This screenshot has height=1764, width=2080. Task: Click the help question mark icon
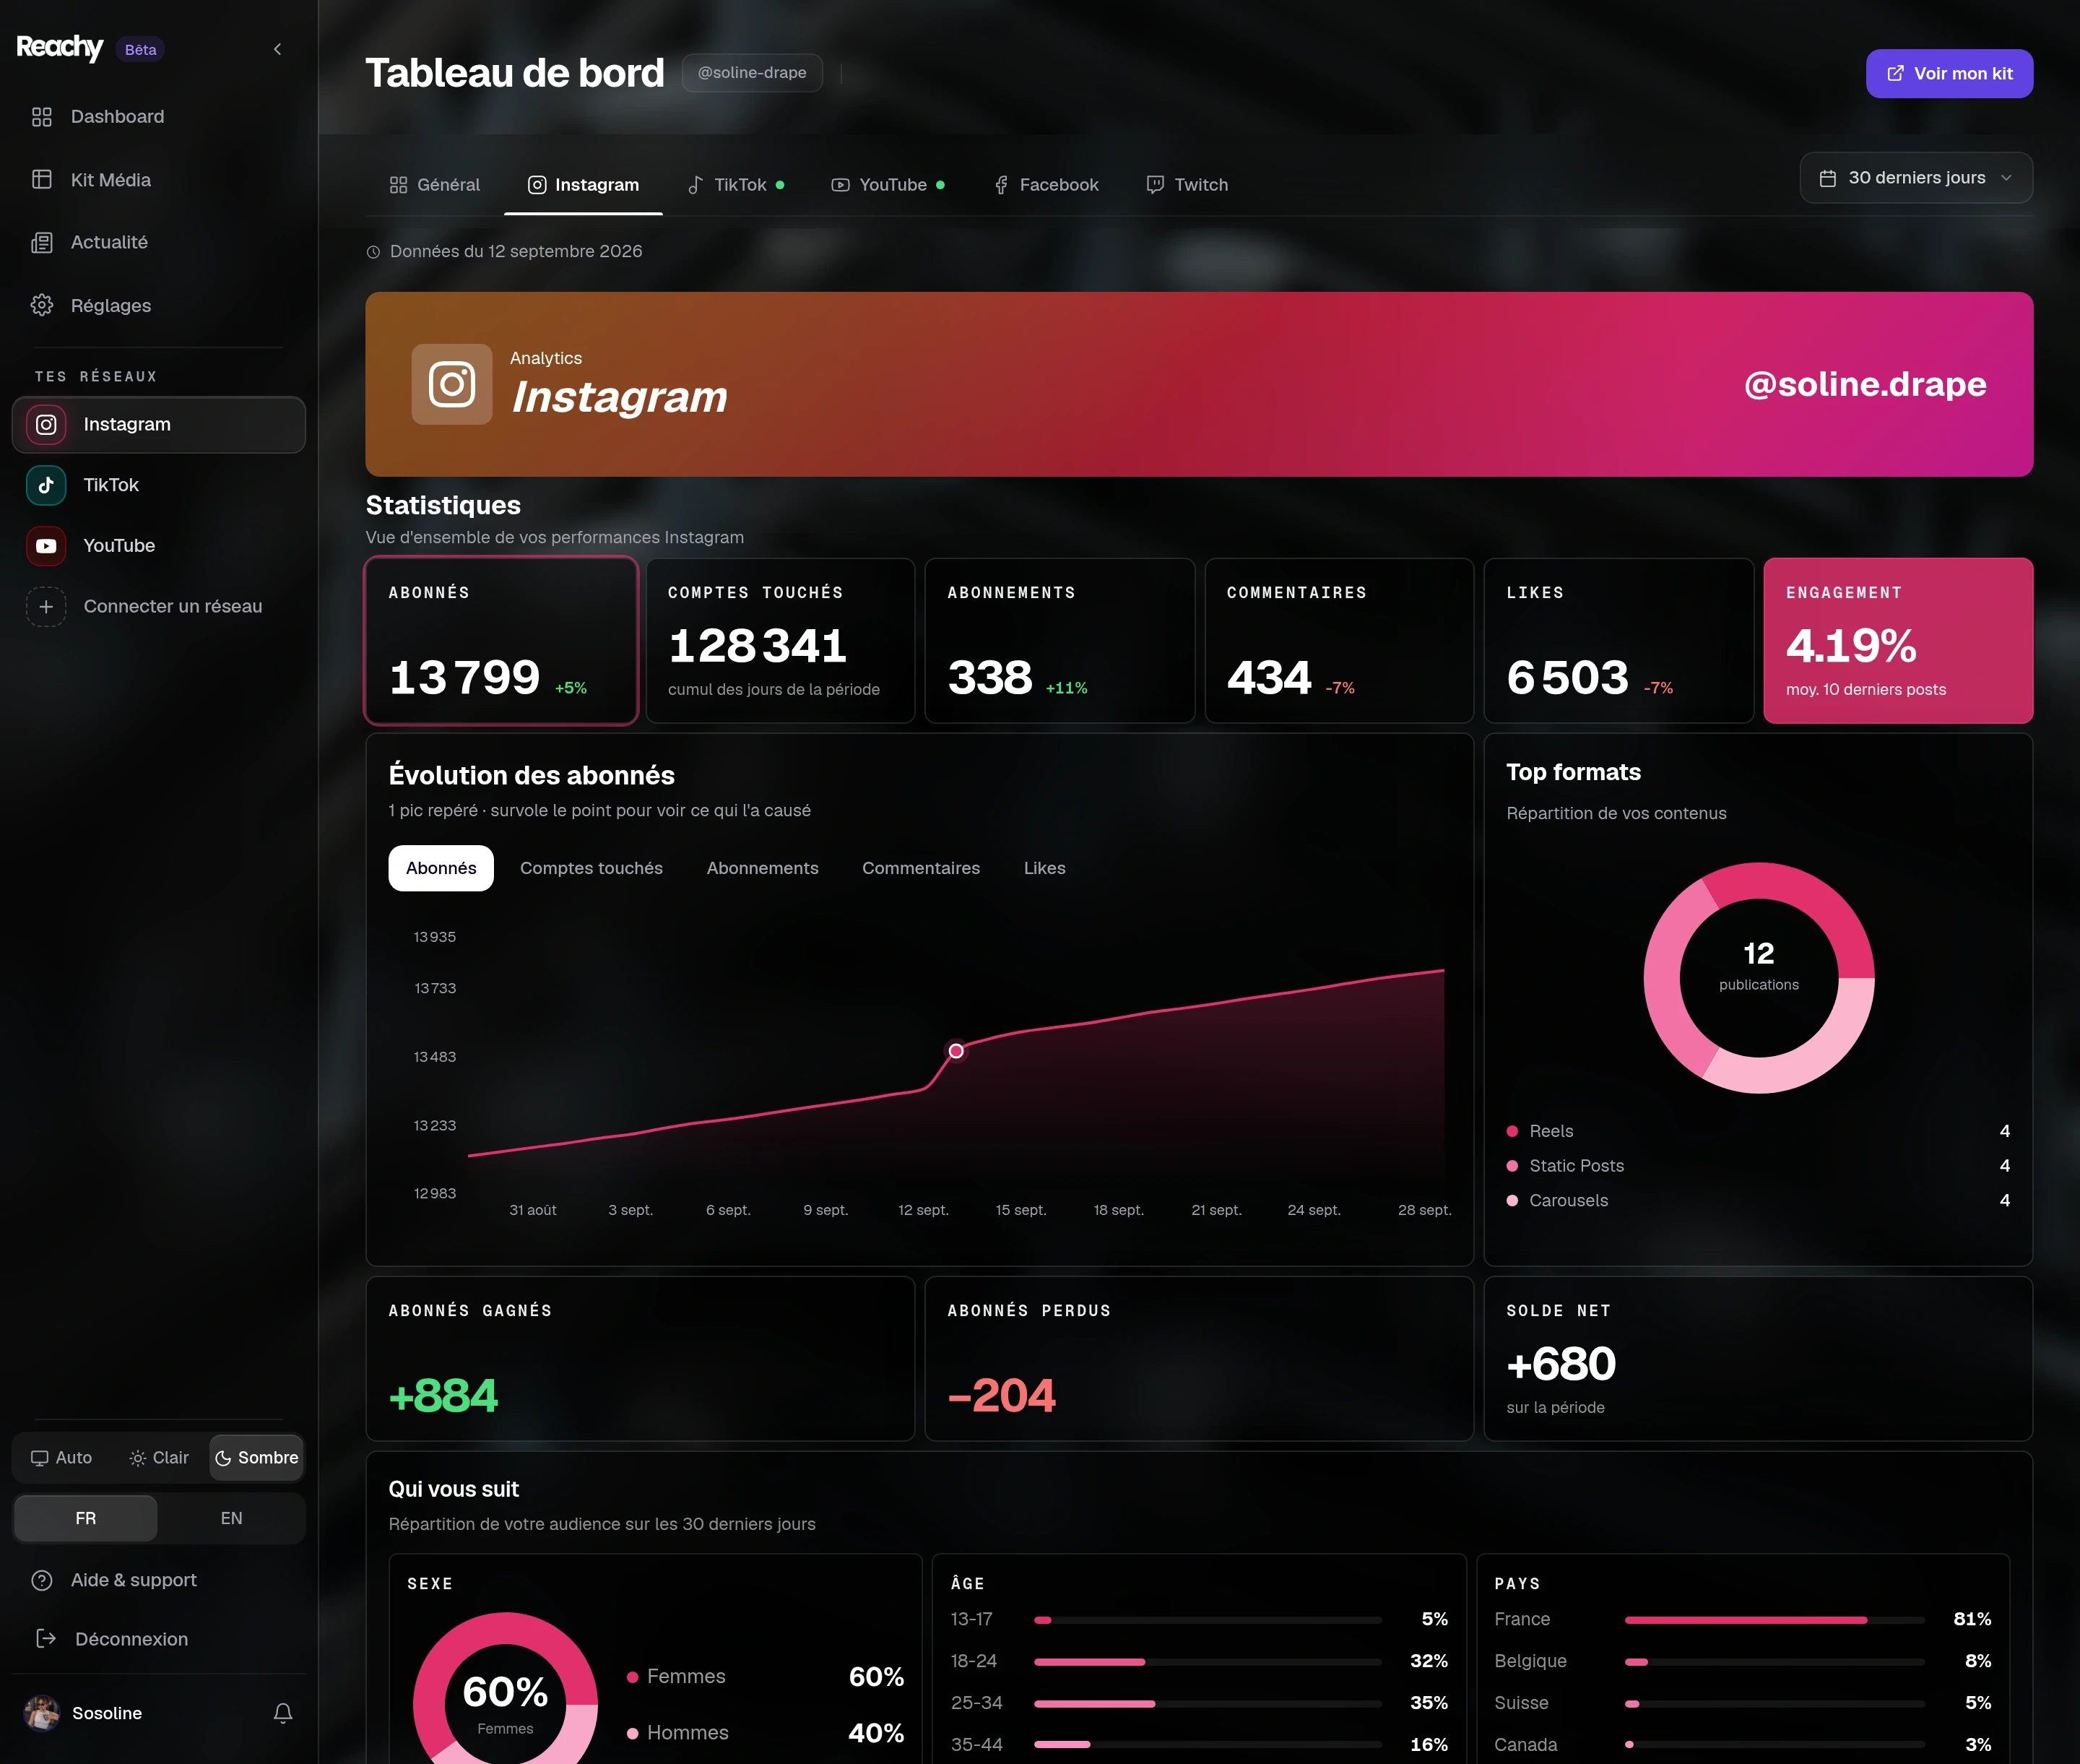point(42,1580)
